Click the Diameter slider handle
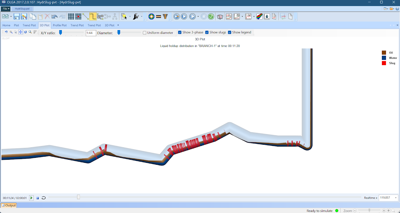This screenshot has width=400, height=213. click(x=119, y=32)
